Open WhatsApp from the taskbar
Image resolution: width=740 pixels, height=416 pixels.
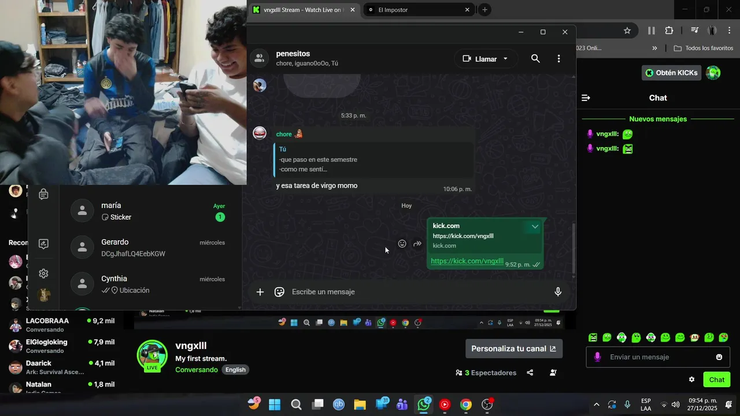point(424,404)
